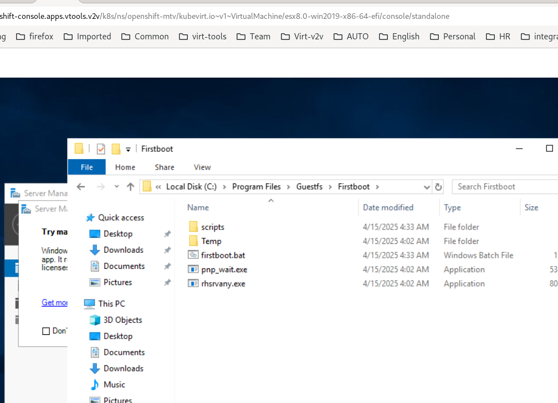The image size is (558, 403).
Task: Click the New folder quick access icon
Action: pyautogui.click(x=116, y=149)
